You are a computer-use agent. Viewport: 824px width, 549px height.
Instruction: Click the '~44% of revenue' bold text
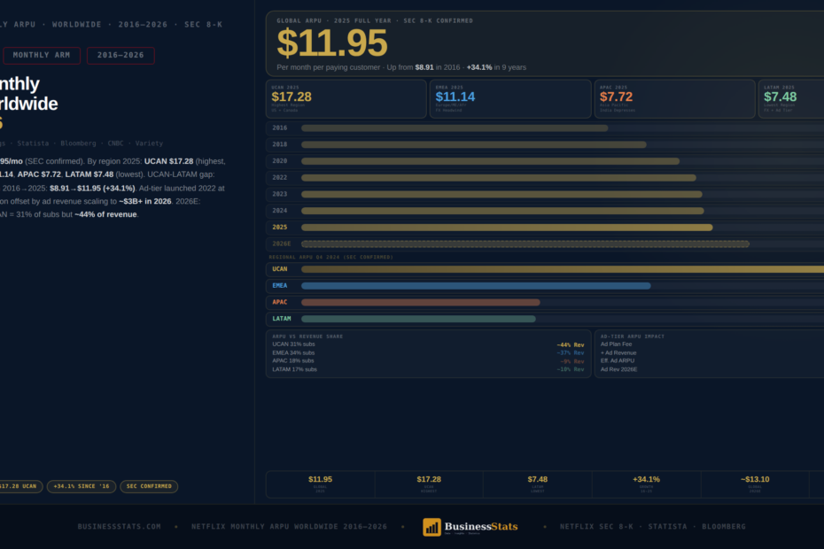[x=105, y=214]
